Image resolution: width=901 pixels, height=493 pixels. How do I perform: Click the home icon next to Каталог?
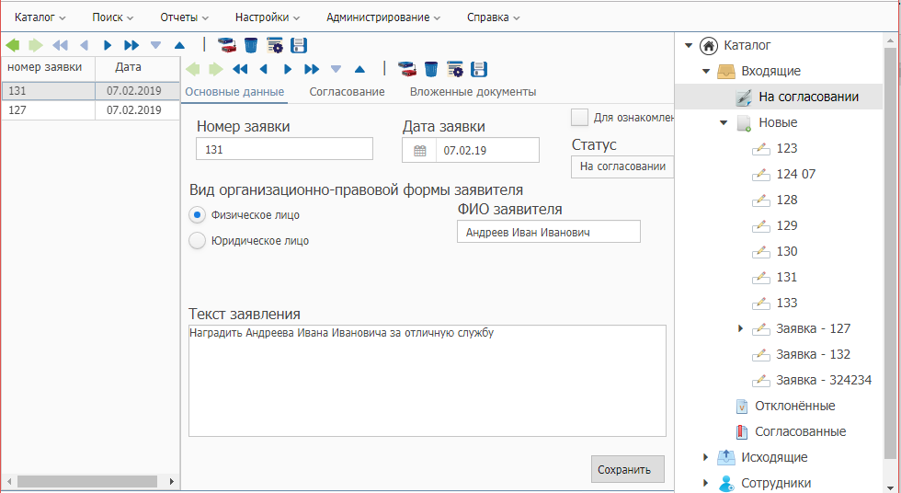[x=709, y=45]
